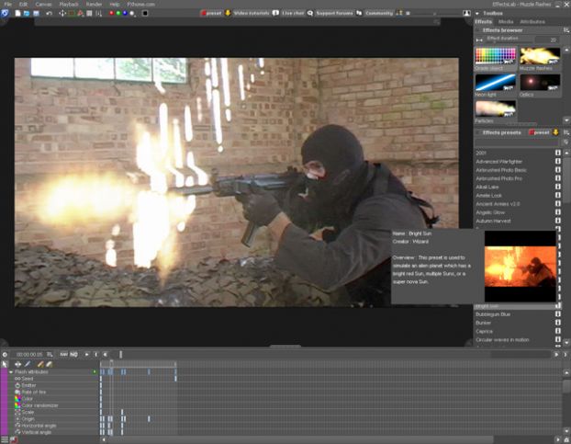Open the File menu
The height and width of the screenshot is (444, 571).
pyautogui.click(x=8, y=5)
